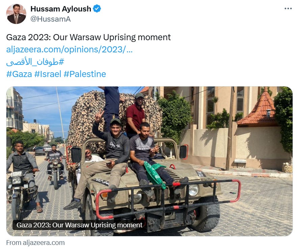Select the #Gaza hashtag
Viewport: 299px width, 250px height.
pyautogui.click(x=19, y=74)
